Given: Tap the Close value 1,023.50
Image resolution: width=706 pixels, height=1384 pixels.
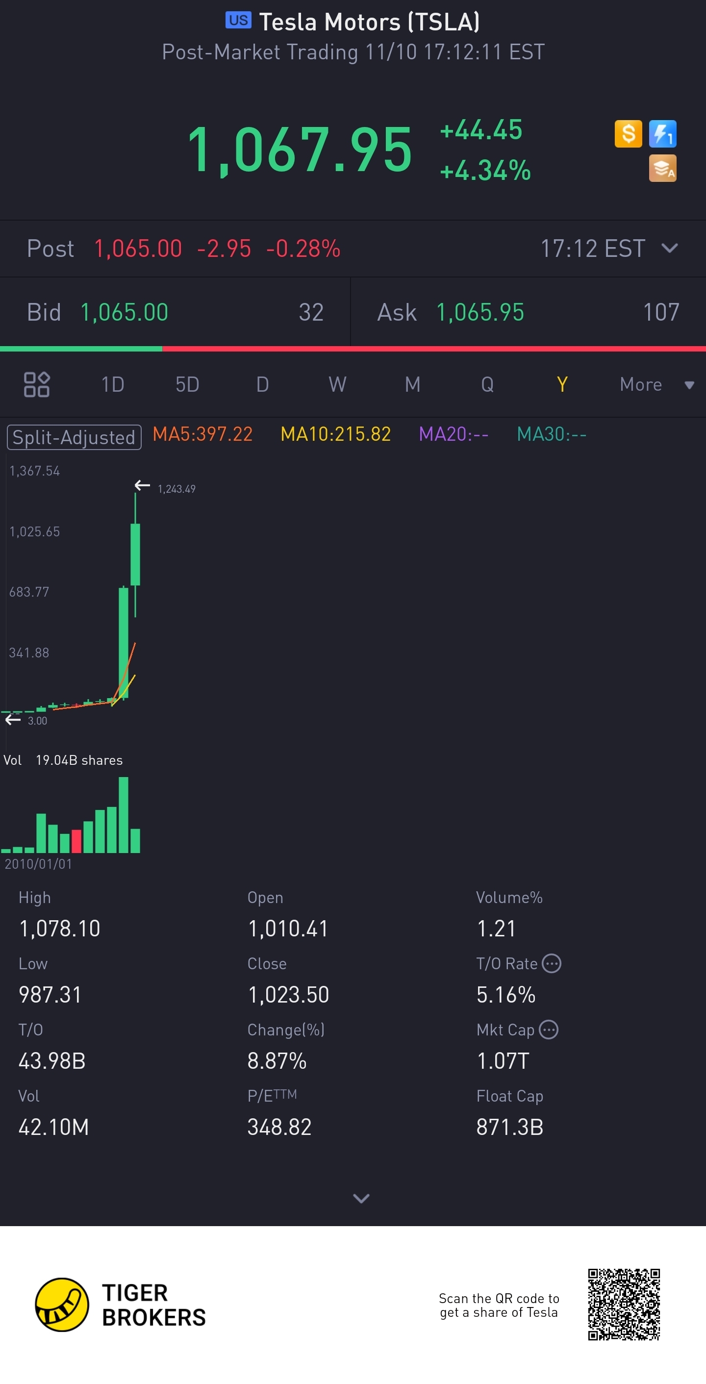Looking at the screenshot, I should tap(288, 994).
